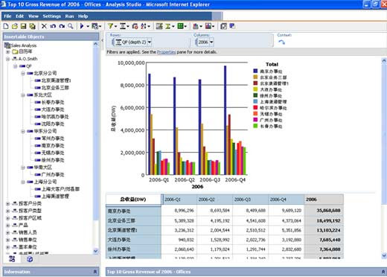Click the magnifying glass Find icon
The image size is (387, 277).
pos(71,26)
